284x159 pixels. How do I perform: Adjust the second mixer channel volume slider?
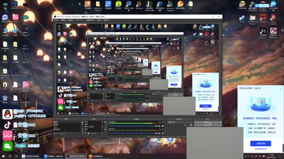pyautogui.click(x=133, y=133)
